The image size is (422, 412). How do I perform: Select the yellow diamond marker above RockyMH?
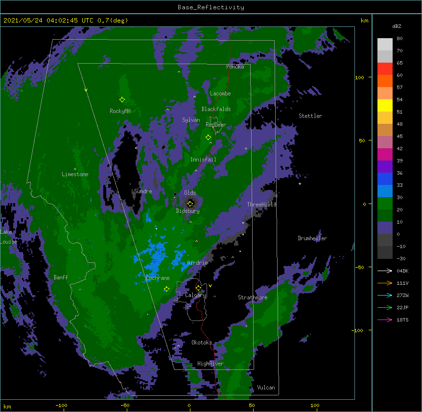coord(122,100)
